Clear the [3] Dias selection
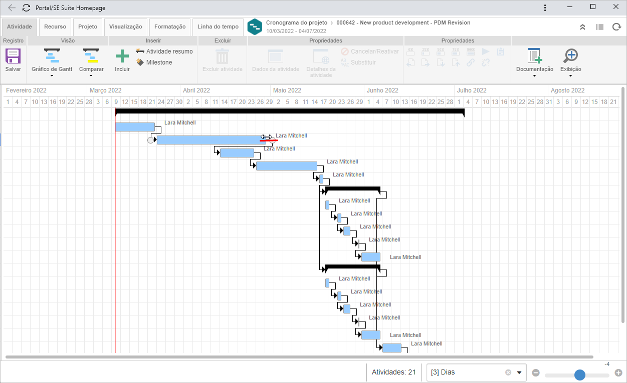 point(508,372)
